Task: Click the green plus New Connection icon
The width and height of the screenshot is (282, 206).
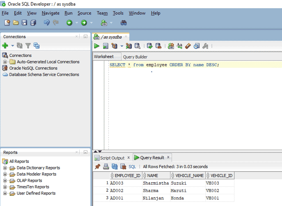Action: pos(5,46)
